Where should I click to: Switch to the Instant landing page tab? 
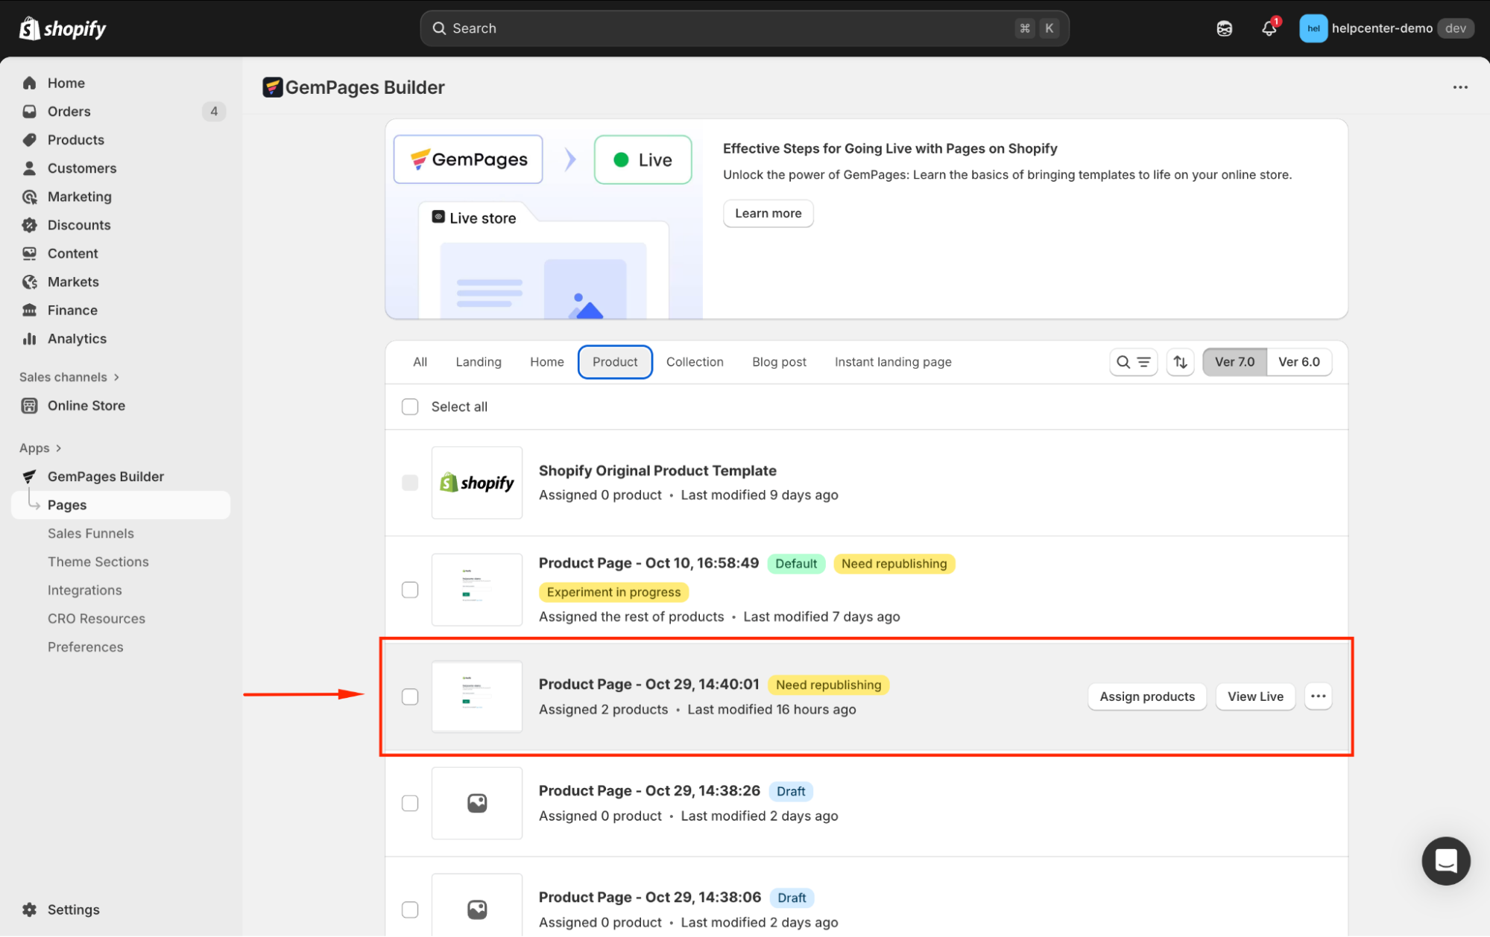892,362
